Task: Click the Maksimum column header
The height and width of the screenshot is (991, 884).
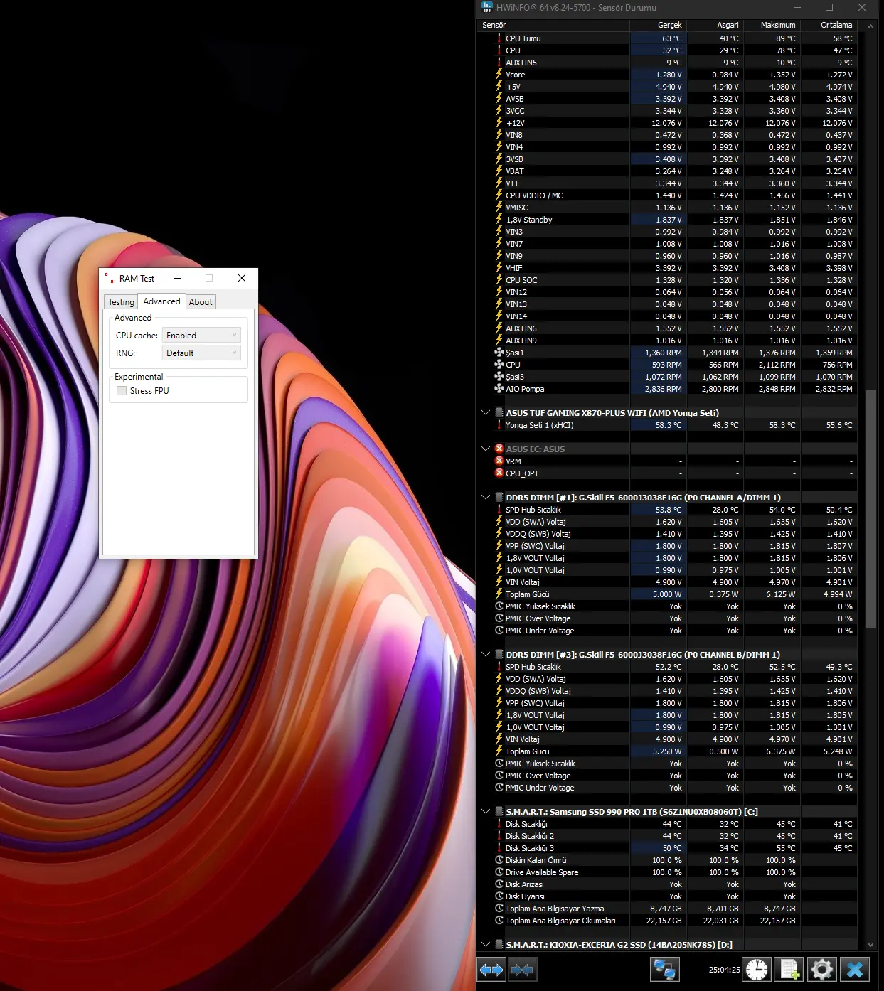Action: 772,25
